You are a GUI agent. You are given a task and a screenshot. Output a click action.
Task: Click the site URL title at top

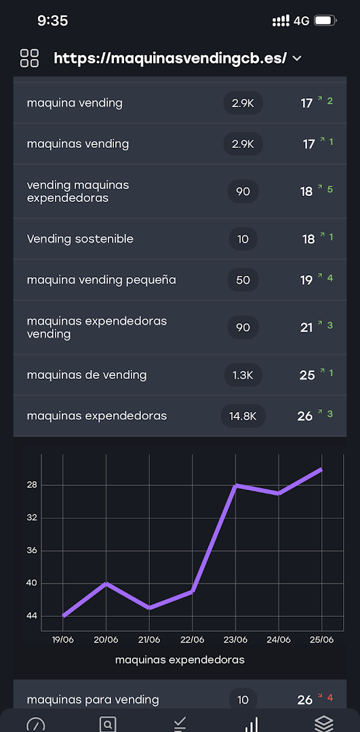tap(170, 58)
